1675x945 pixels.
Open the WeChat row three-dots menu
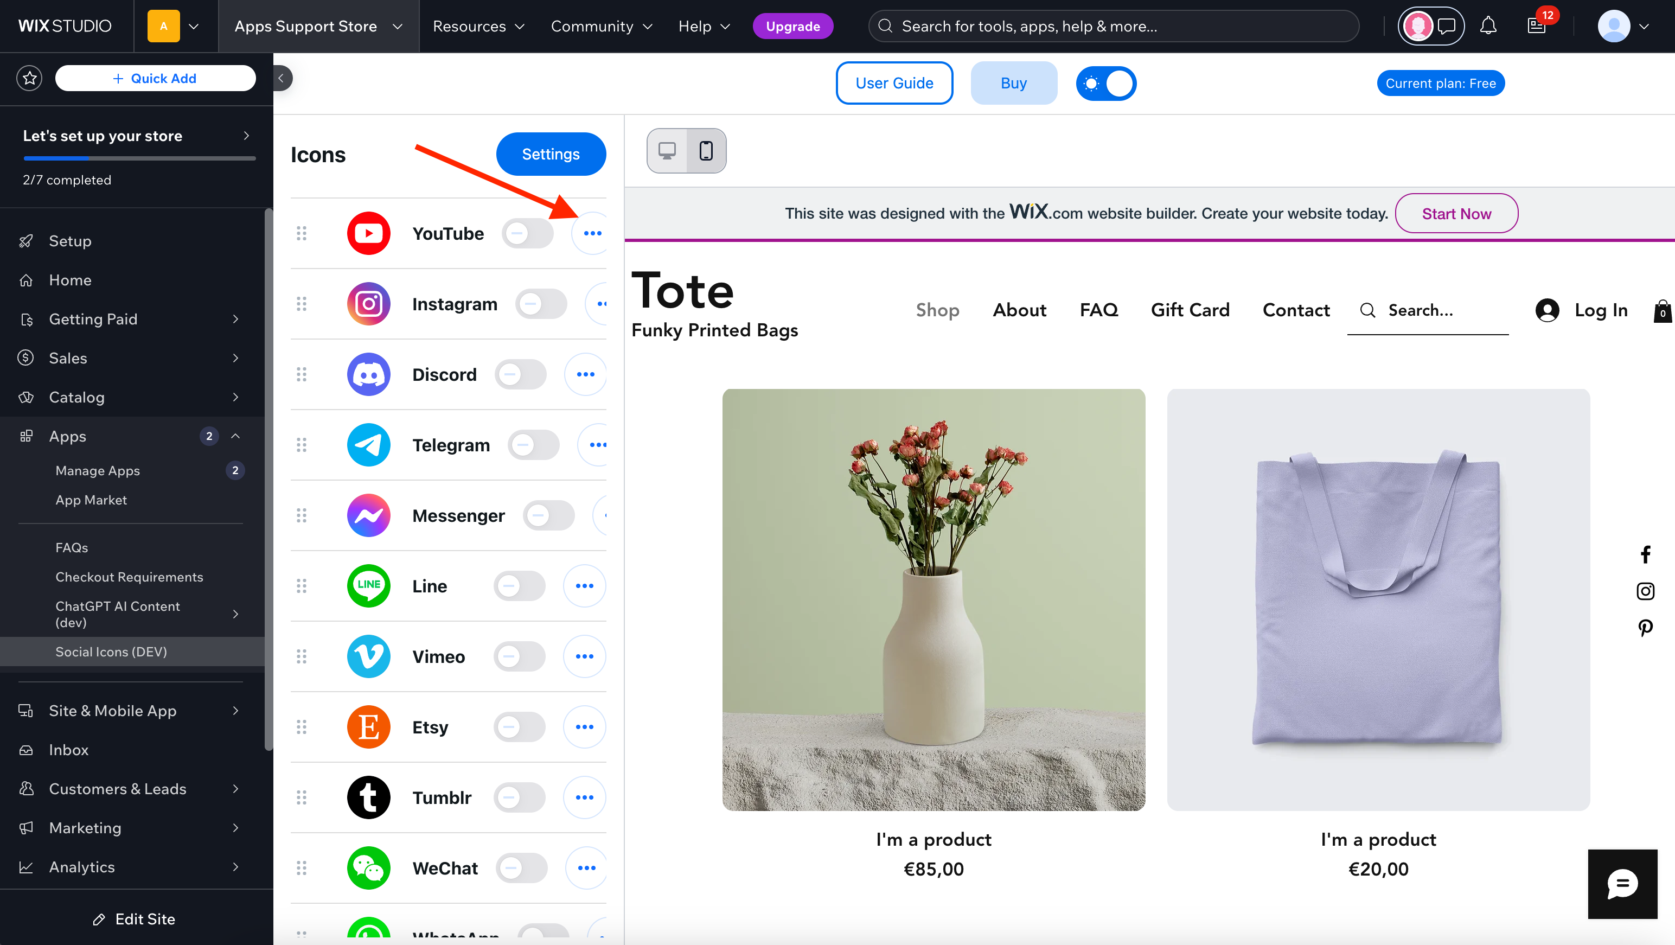click(586, 869)
